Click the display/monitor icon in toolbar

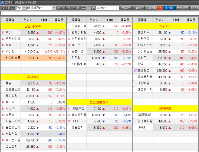click(x=83, y=8)
